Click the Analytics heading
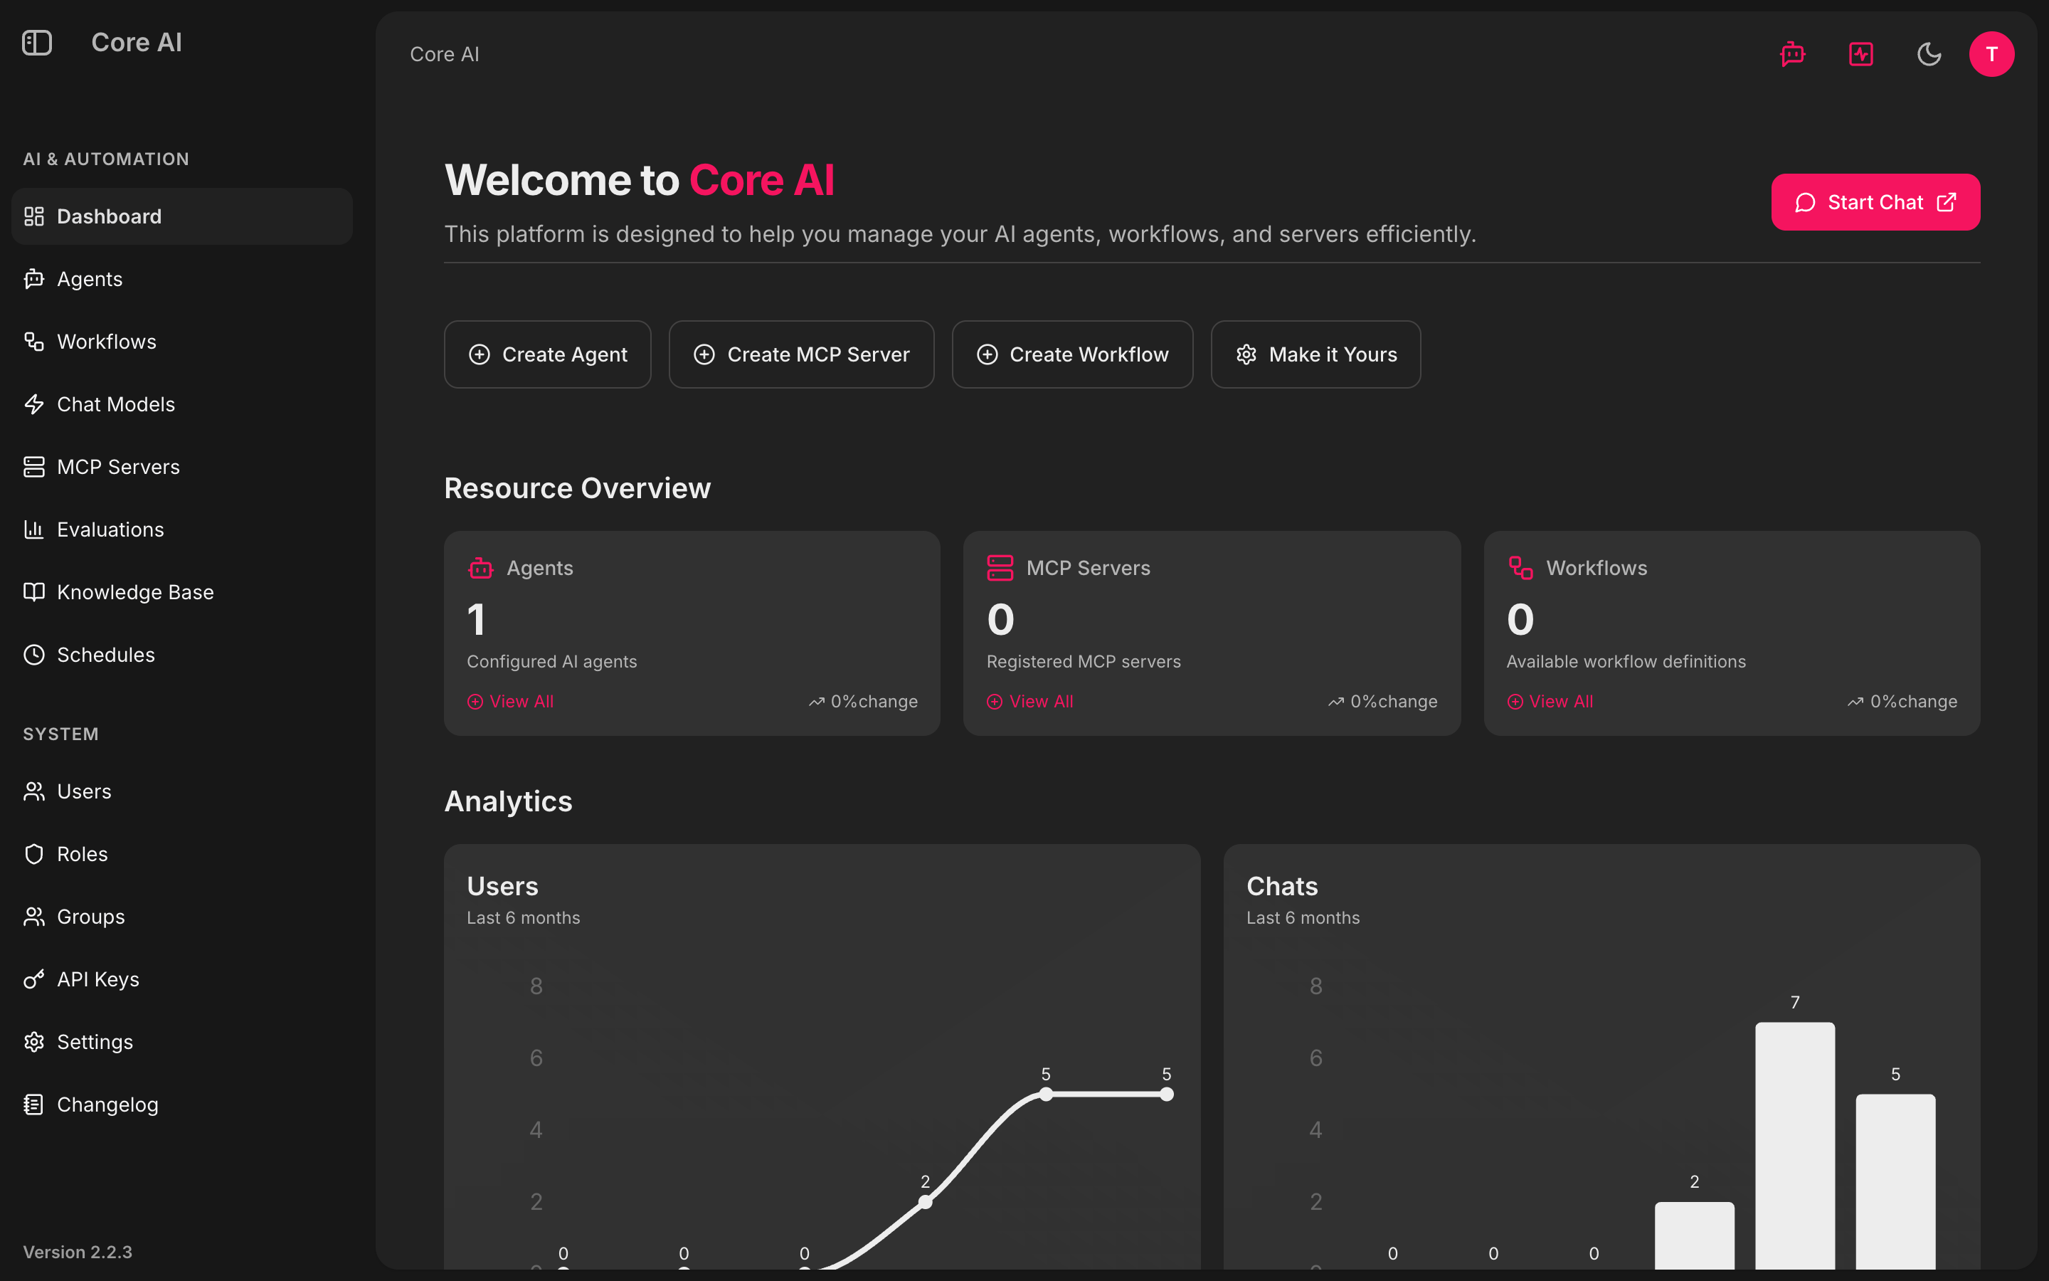This screenshot has width=2049, height=1281. tap(508, 801)
